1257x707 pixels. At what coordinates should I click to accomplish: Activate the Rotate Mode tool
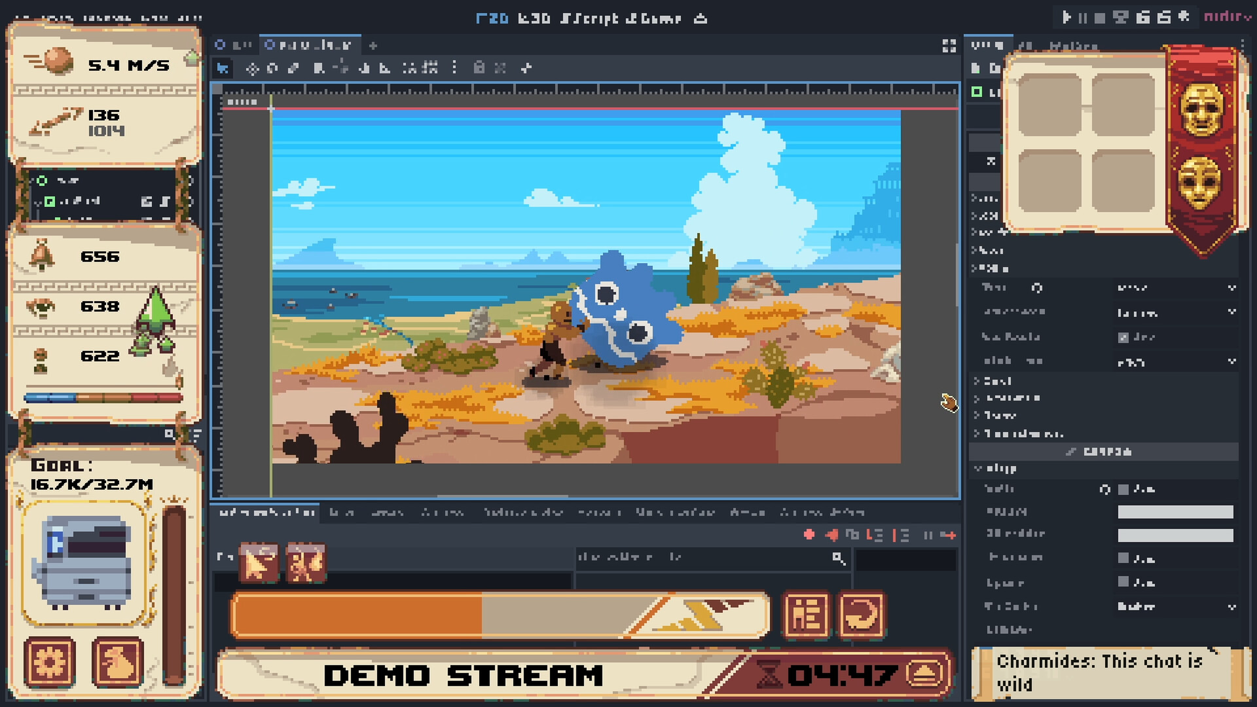click(273, 67)
